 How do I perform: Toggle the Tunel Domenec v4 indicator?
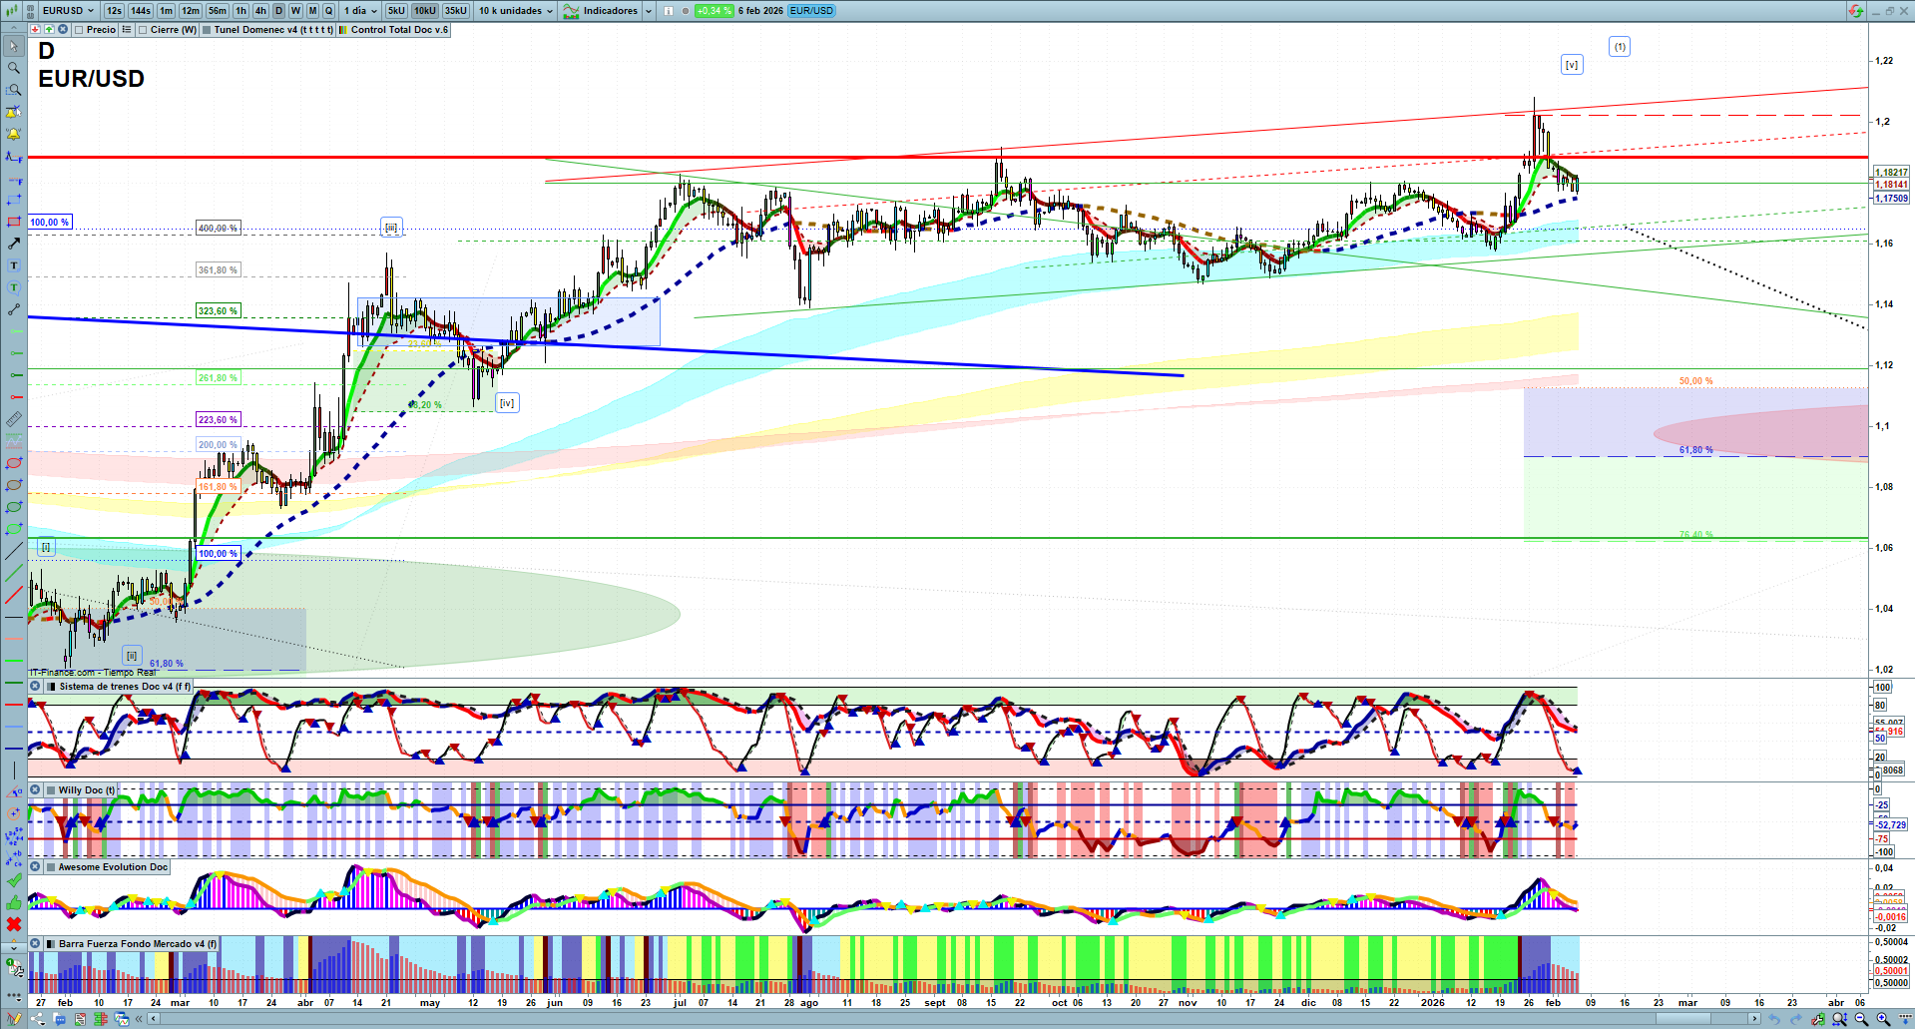[x=207, y=30]
